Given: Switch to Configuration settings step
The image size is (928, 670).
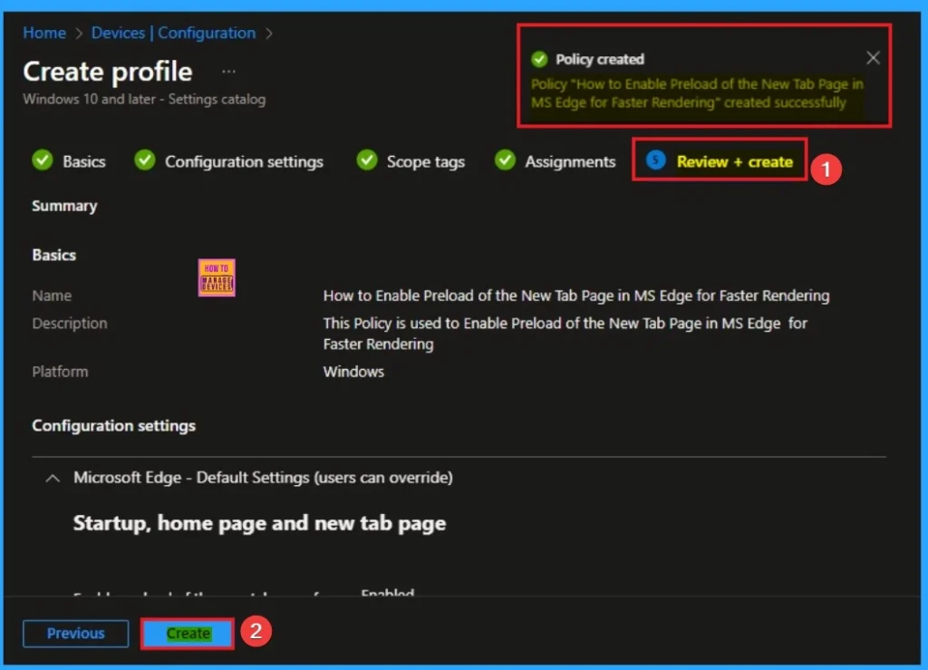Looking at the screenshot, I should (244, 161).
